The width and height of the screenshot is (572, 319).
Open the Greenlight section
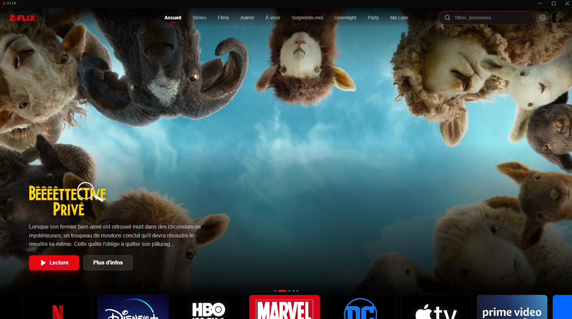point(345,18)
